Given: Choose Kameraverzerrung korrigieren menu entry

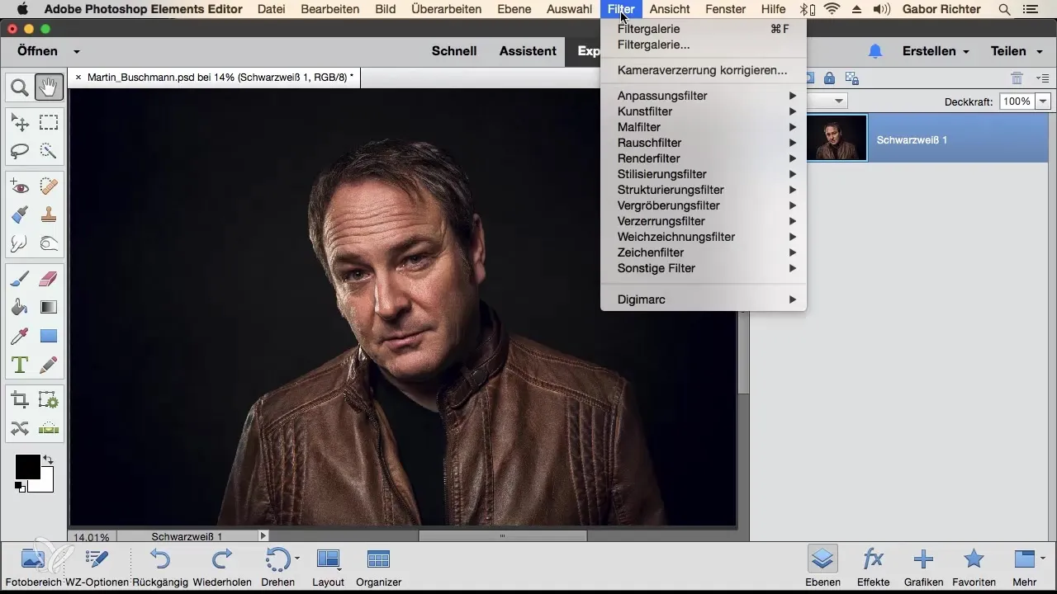Looking at the screenshot, I should click(704, 70).
